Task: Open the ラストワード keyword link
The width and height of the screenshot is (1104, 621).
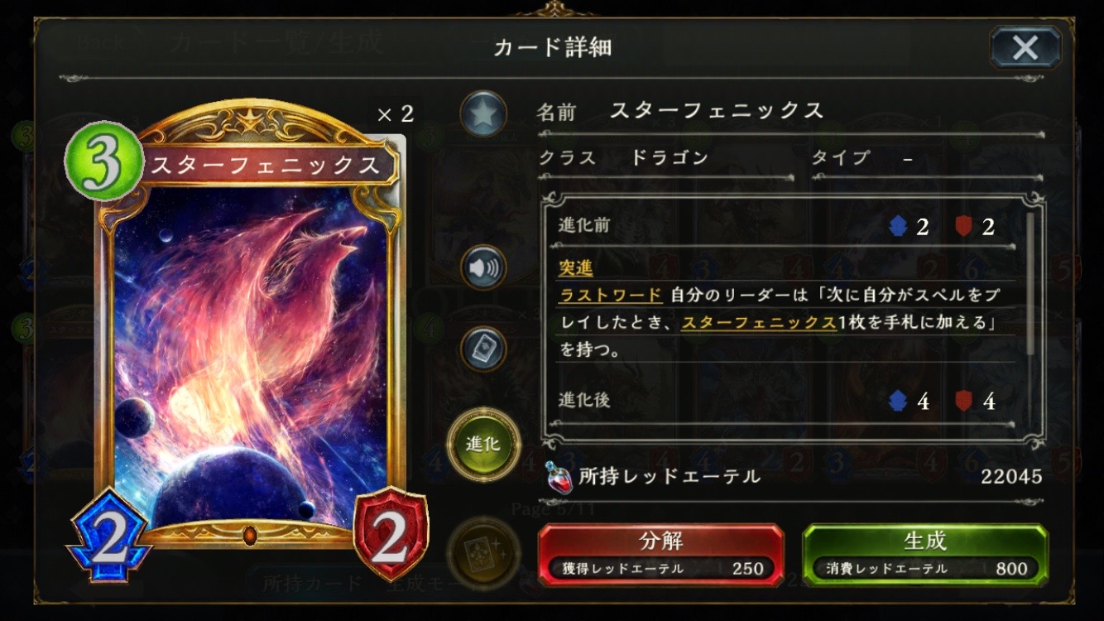Action: tap(611, 296)
